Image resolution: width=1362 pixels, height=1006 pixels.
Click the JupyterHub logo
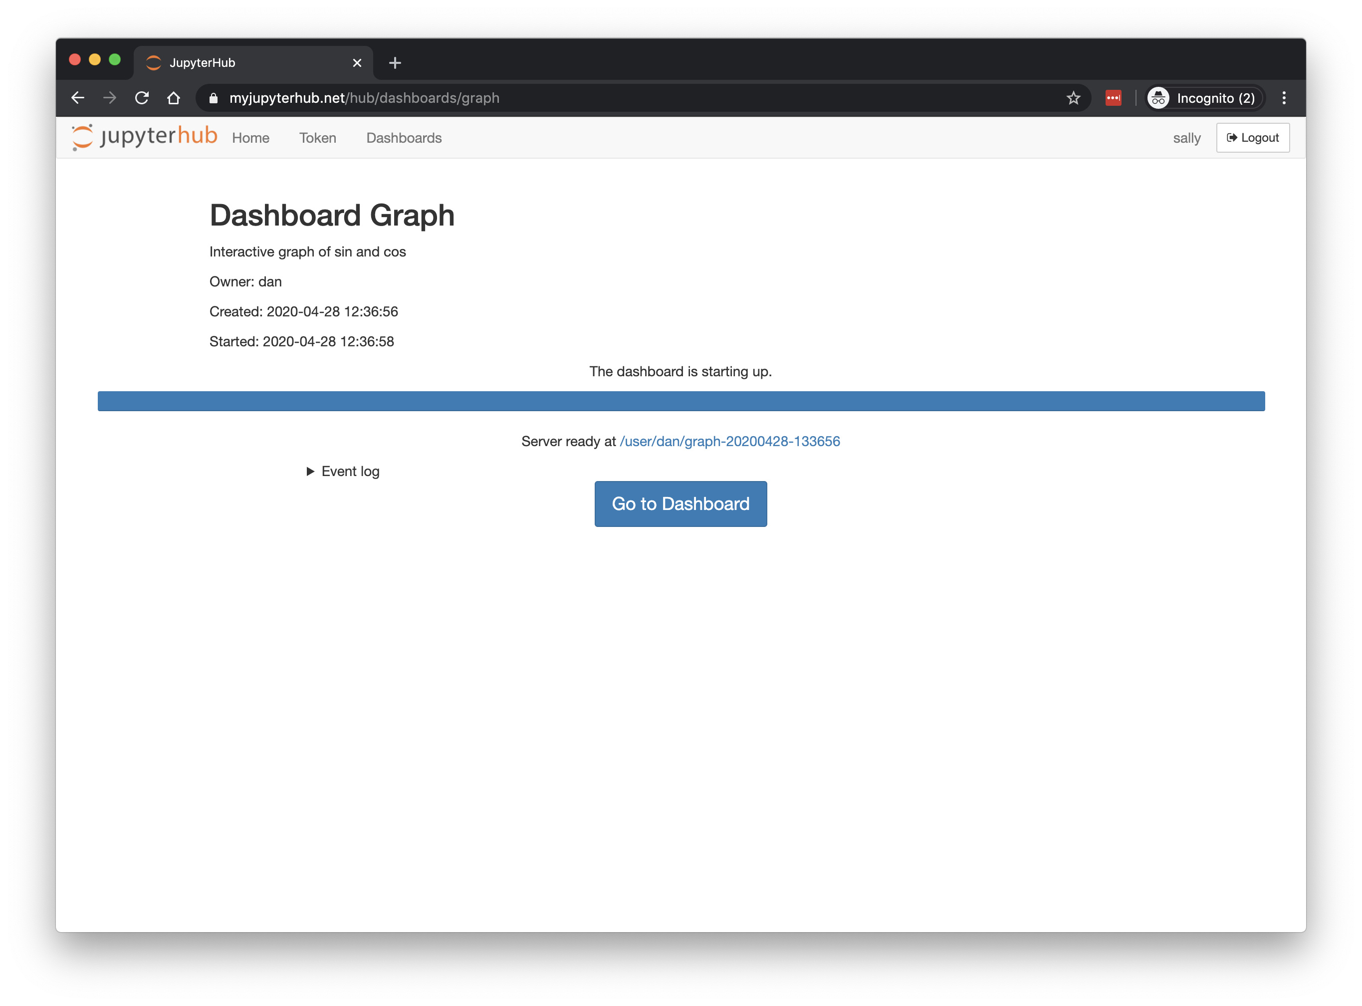pos(144,137)
